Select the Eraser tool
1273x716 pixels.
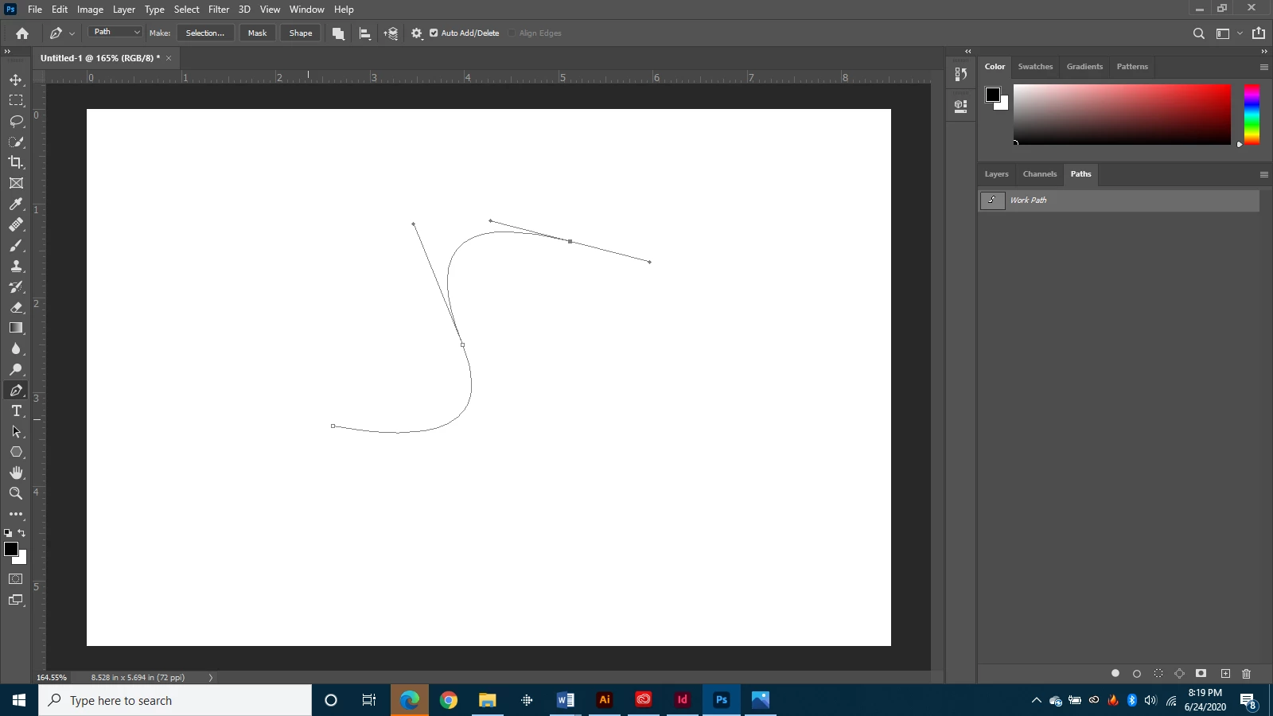(16, 307)
